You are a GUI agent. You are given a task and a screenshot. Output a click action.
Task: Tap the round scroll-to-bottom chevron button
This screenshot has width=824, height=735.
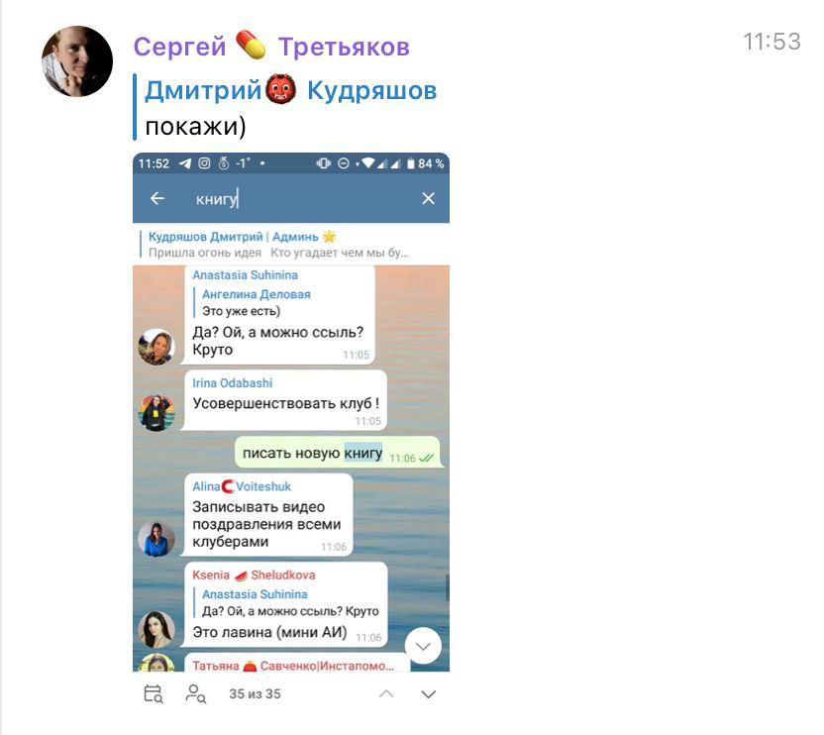423,646
